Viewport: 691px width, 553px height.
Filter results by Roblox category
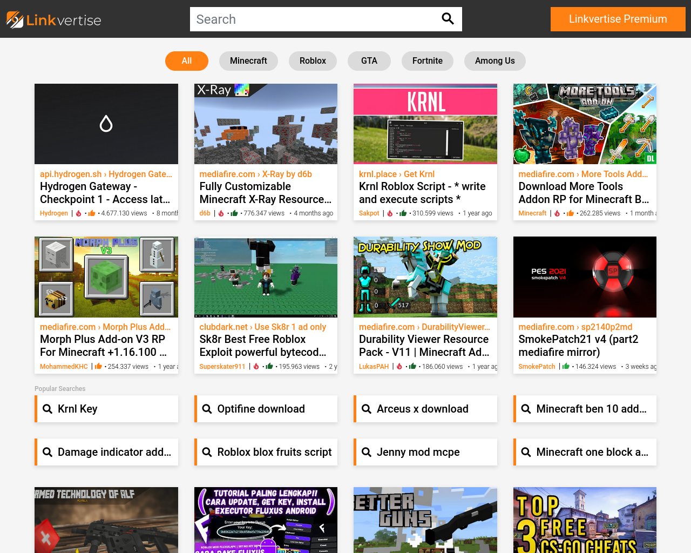coord(313,61)
